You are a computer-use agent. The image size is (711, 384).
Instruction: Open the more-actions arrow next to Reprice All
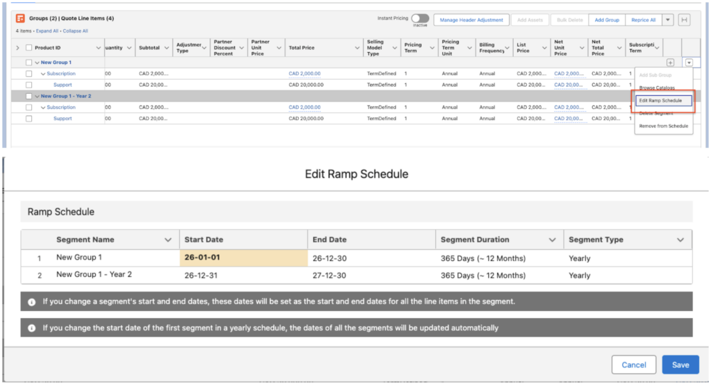coord(668,20)
